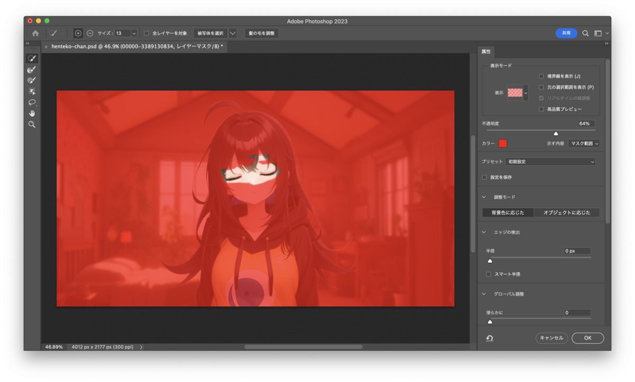The image size is (635, 382).
Task: Choose オブジェクトに応じた refine mode
Action: (x=567, y=212)
